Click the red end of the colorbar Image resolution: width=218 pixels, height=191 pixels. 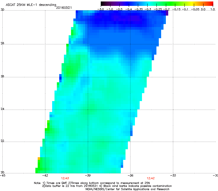(x=212, y=4)
